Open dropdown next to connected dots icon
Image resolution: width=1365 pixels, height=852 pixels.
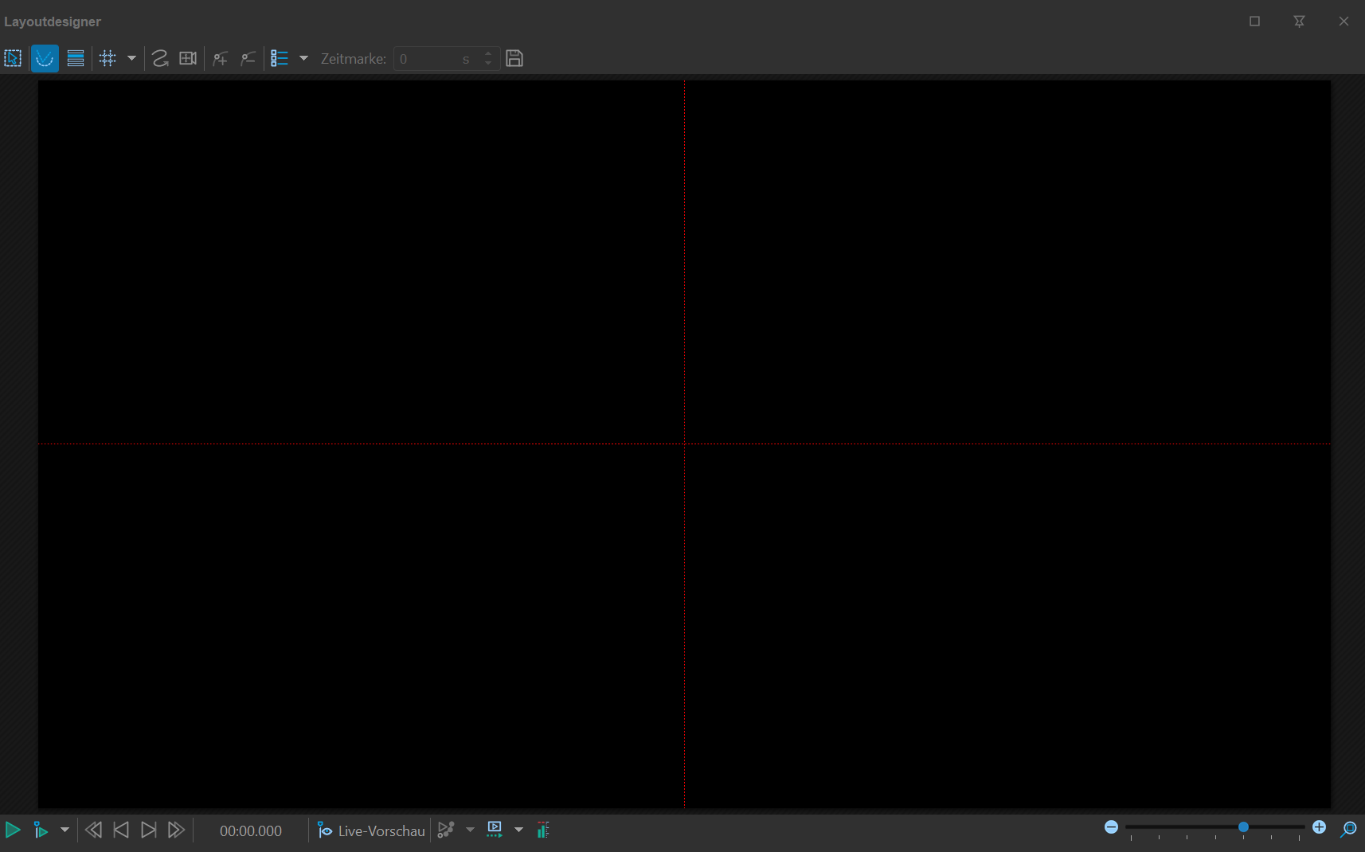(x=470, y=830)
